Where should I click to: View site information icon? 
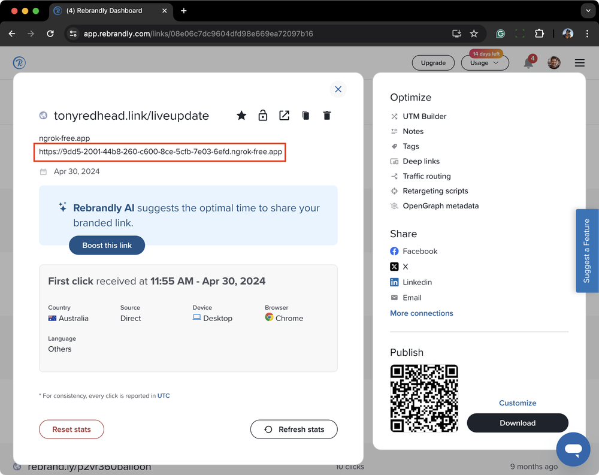click(73, 34)
